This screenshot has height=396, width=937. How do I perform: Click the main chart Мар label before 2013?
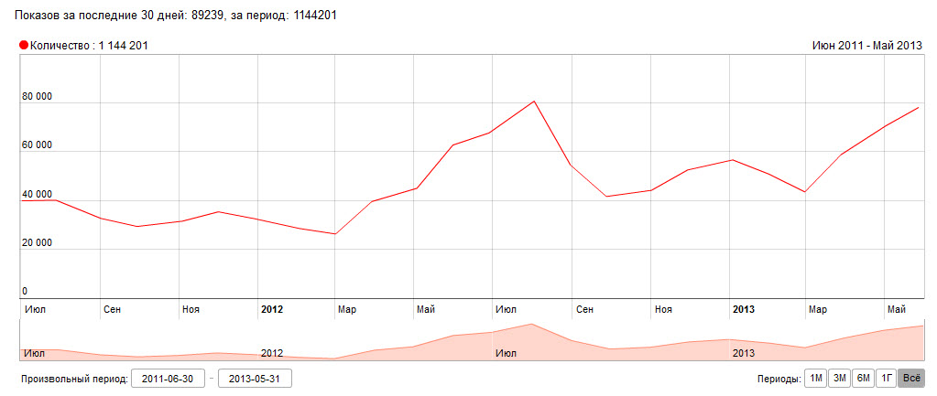[347, 309]
